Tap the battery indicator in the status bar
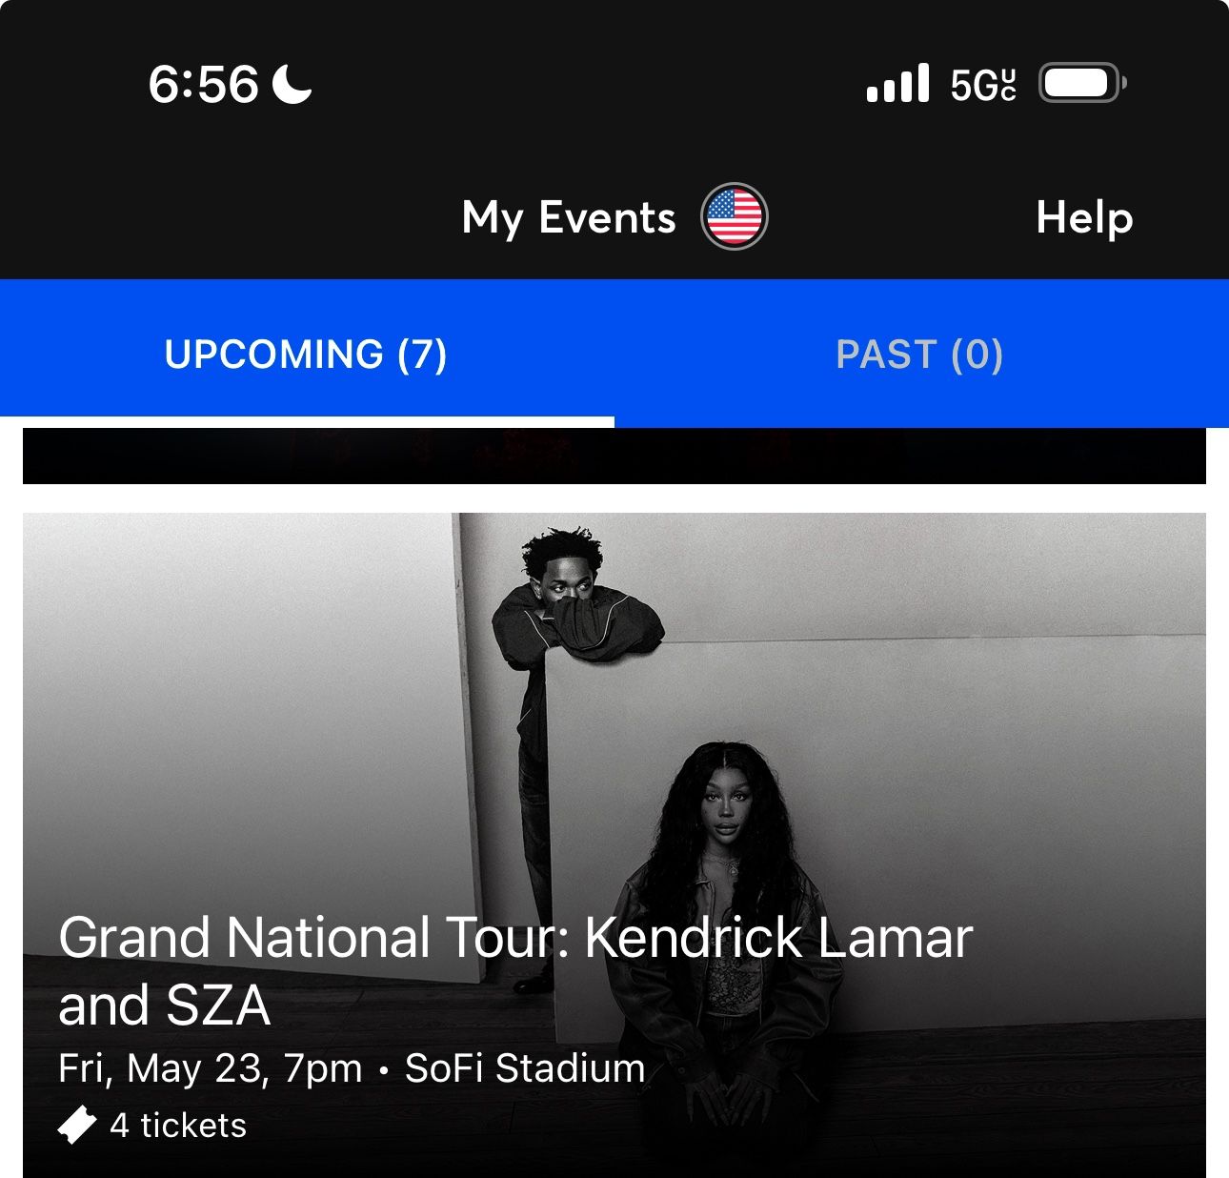The width and height of the screenshot is (1229, 1178). tap(1081, 84)
